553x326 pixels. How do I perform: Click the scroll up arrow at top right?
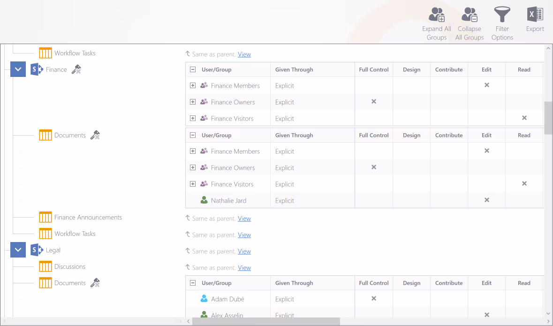(x=548, y=48)
